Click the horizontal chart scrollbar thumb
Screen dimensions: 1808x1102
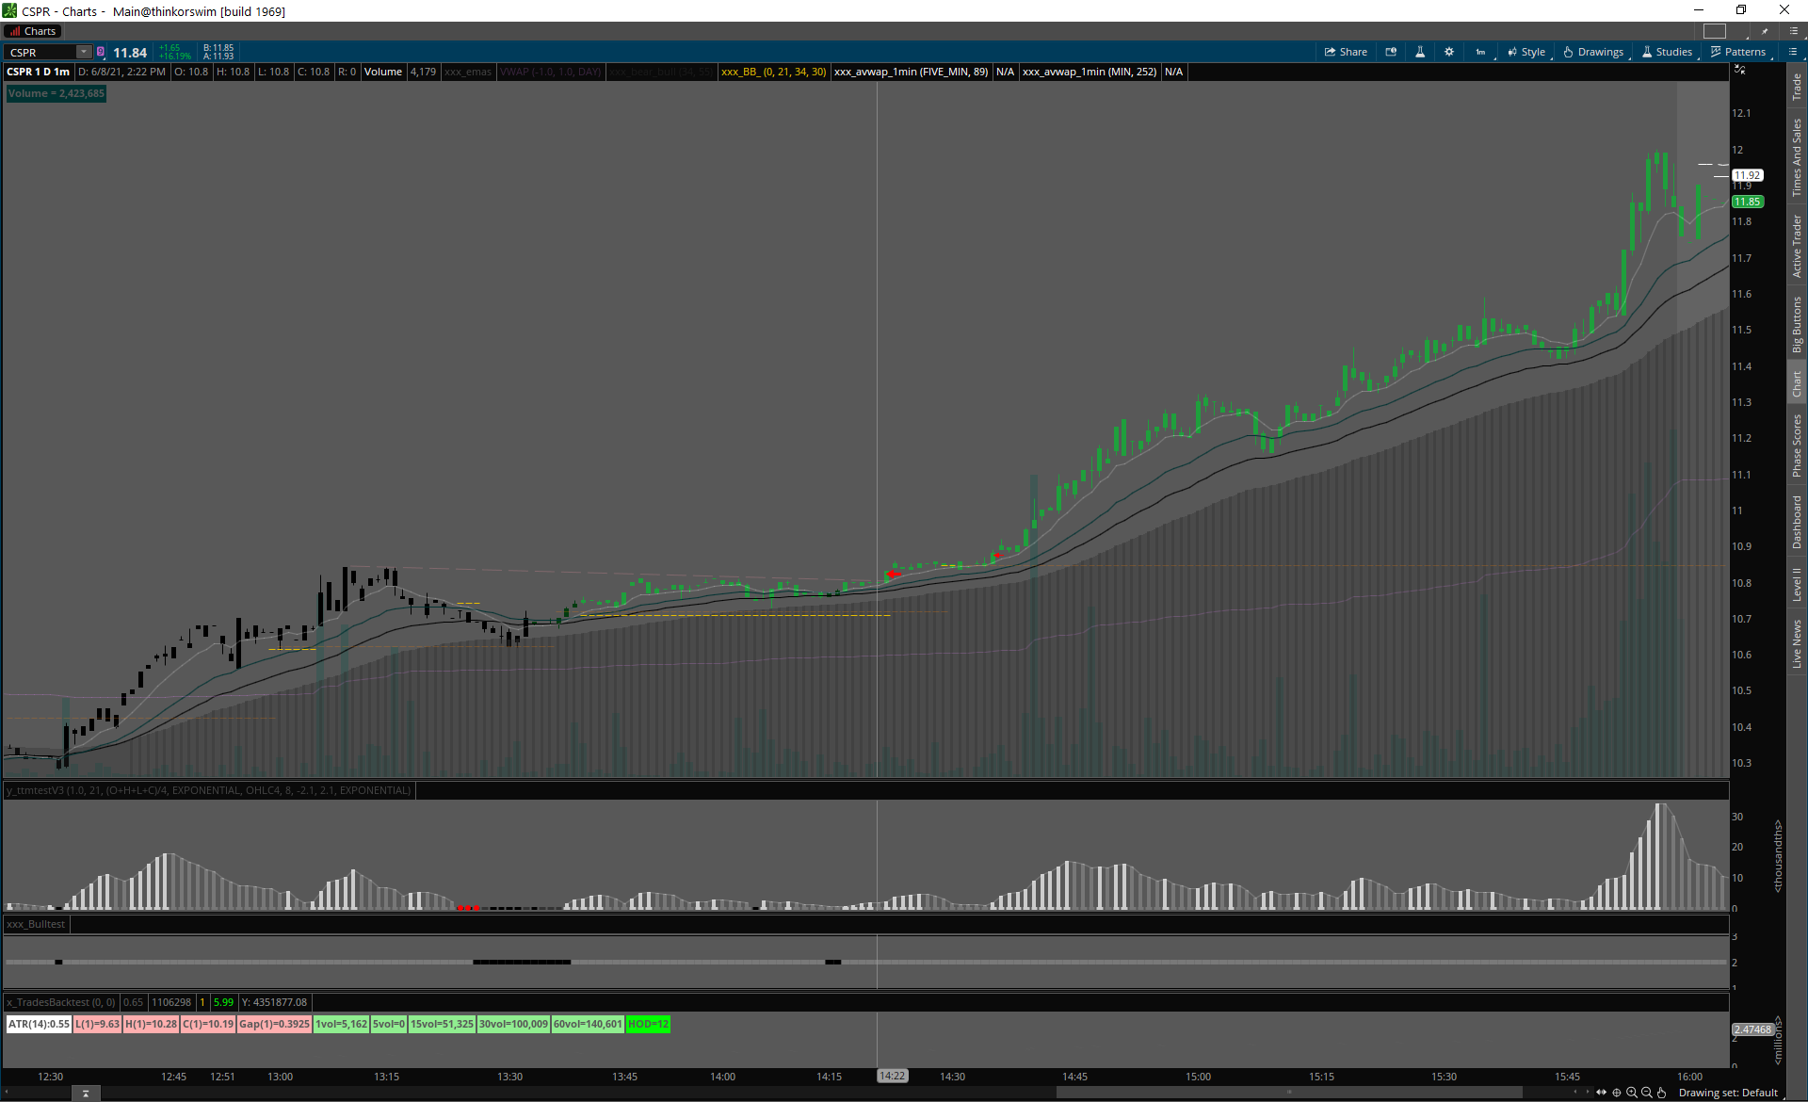(1288, 1093)
